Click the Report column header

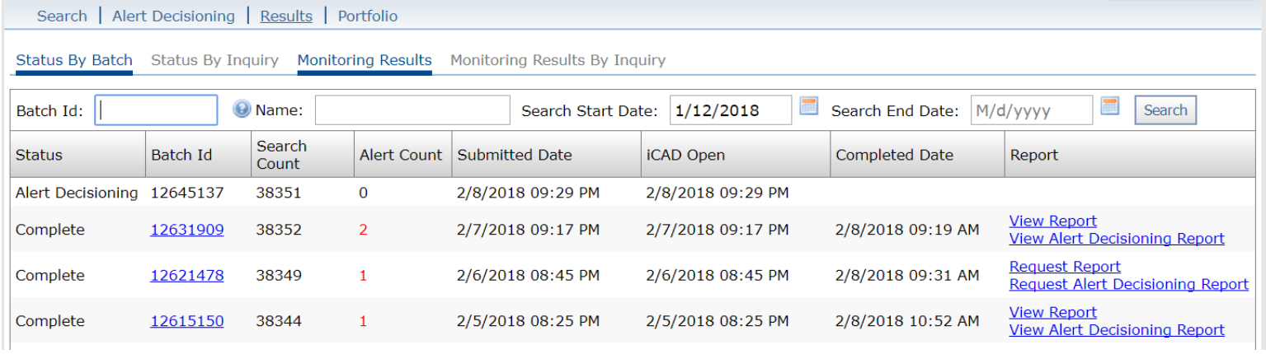click(x=1130, y=155)
